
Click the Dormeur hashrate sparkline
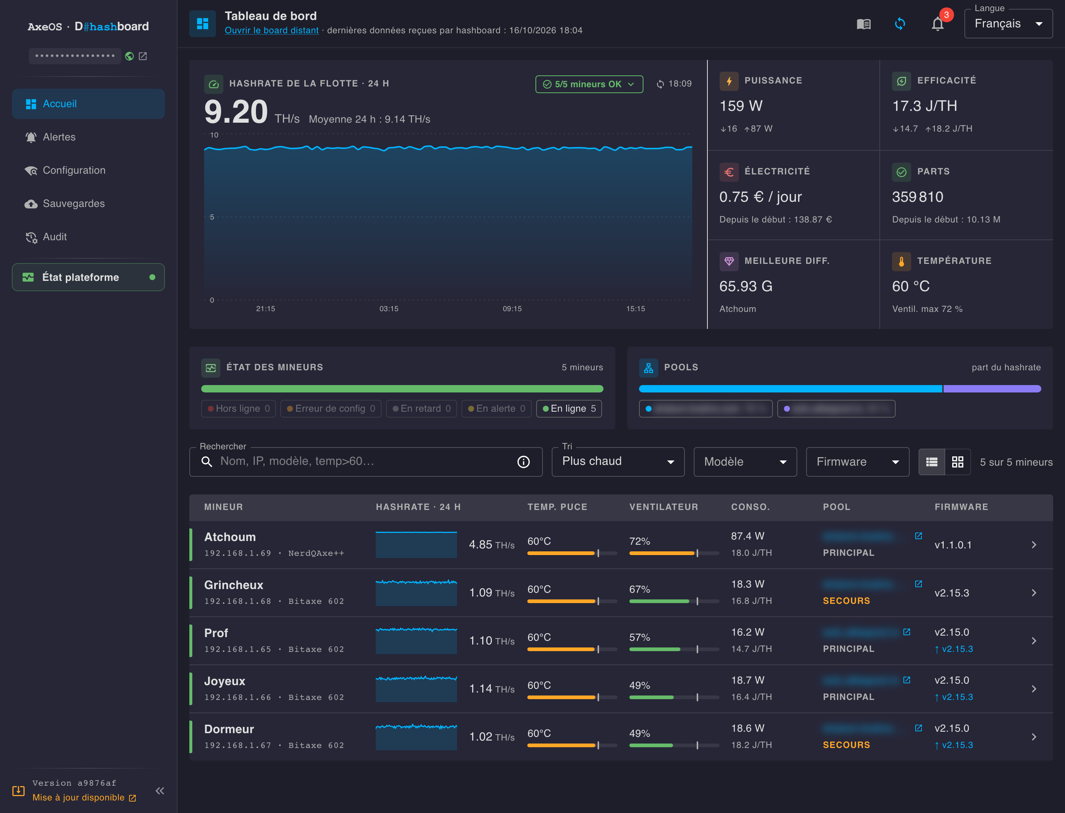(416, 737)
